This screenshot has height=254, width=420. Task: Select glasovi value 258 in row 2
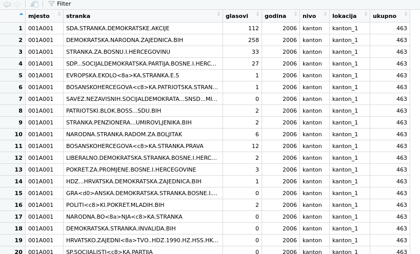click(242, 40)
